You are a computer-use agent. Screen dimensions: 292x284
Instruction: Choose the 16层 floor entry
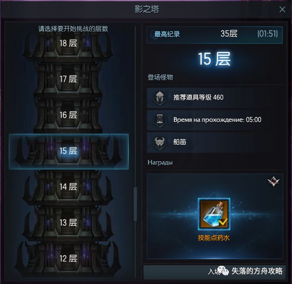tap(68, 115)
